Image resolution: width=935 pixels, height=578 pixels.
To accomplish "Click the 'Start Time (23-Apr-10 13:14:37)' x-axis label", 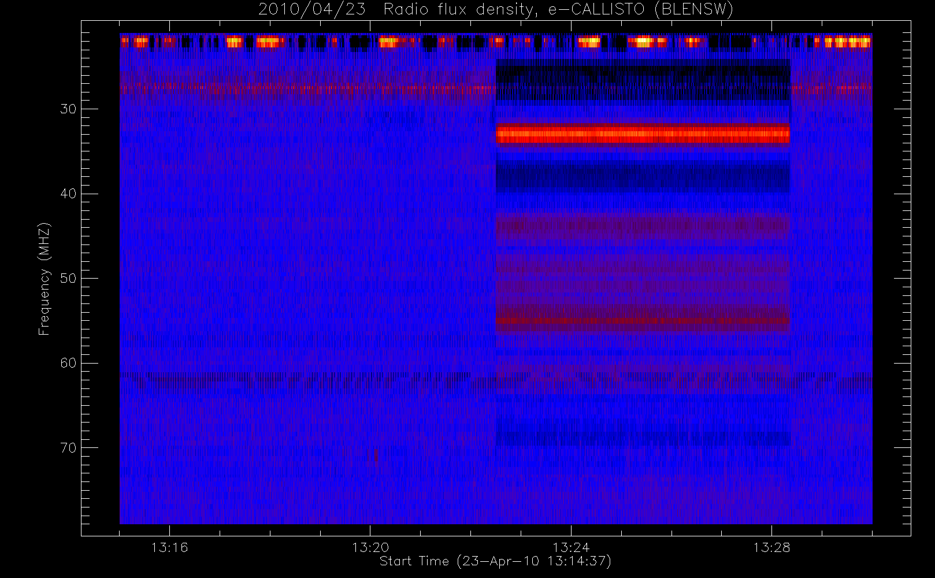I will click(495, 561).
